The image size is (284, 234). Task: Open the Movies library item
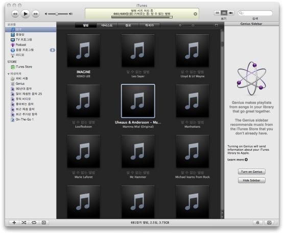point(31,34)
